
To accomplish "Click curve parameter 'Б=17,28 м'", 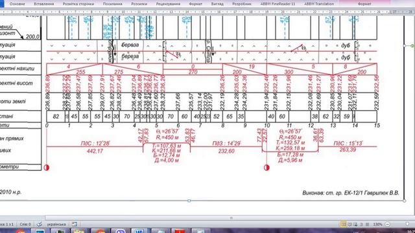I will point(290,155).
